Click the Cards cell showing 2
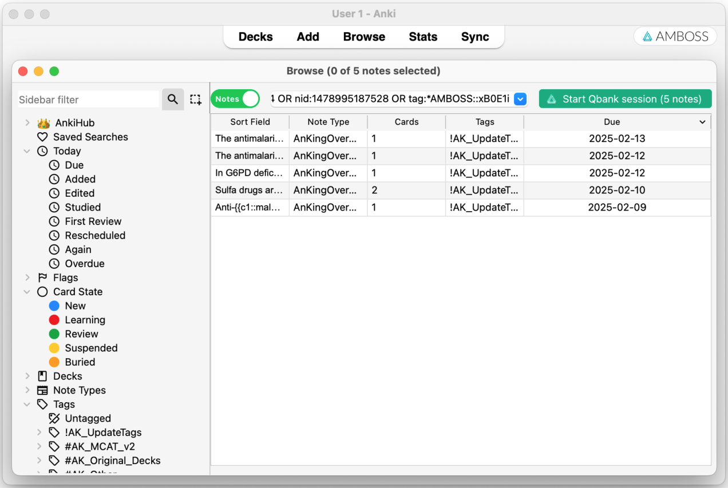Viewport: 728px width, 488px height. 406,190
